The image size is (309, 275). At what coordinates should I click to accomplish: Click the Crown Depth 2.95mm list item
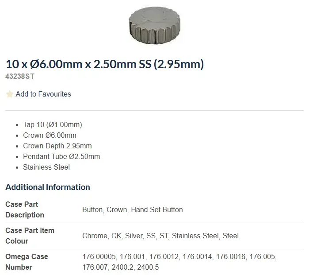tap(57, 146)
